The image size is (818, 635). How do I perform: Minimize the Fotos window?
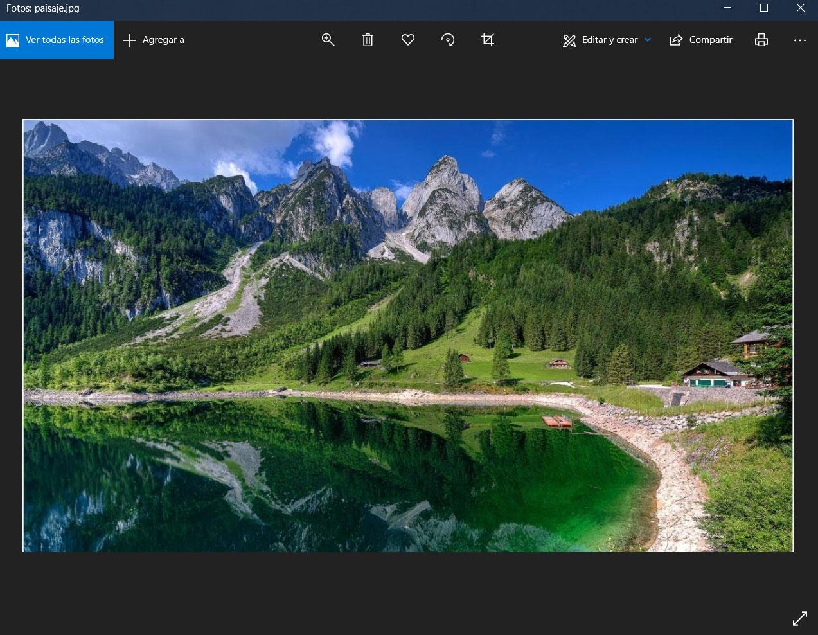[727, 8]
